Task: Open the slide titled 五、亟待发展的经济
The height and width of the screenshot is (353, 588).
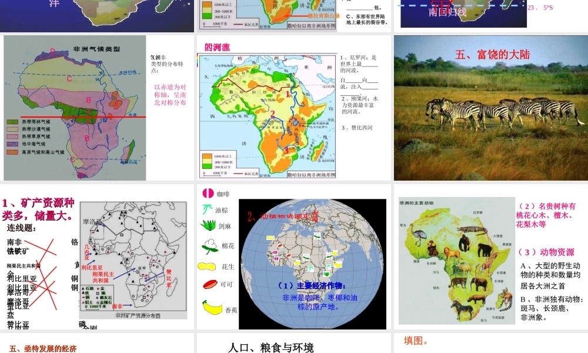Action: click(x=97, y=343)
